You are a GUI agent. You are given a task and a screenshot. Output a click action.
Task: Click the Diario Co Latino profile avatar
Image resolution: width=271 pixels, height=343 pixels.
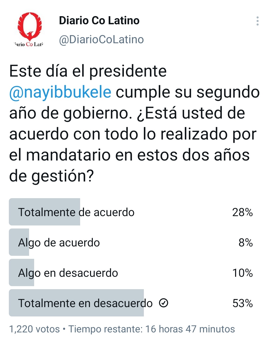click(x=30, y=30)
